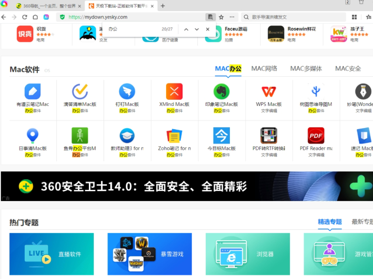Image resolution: width=373 pixels, height=279 pixels.
Task: Click the 热门专题 section heading
Action: 24,223
